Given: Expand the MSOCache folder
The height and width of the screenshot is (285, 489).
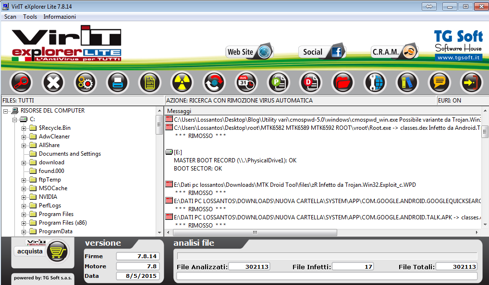Looking at the screenshot, I should coord(24,189).
